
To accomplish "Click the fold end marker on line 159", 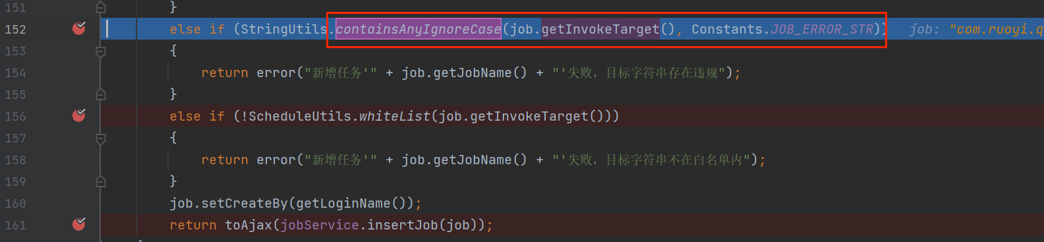I will [x=101, y=181].
